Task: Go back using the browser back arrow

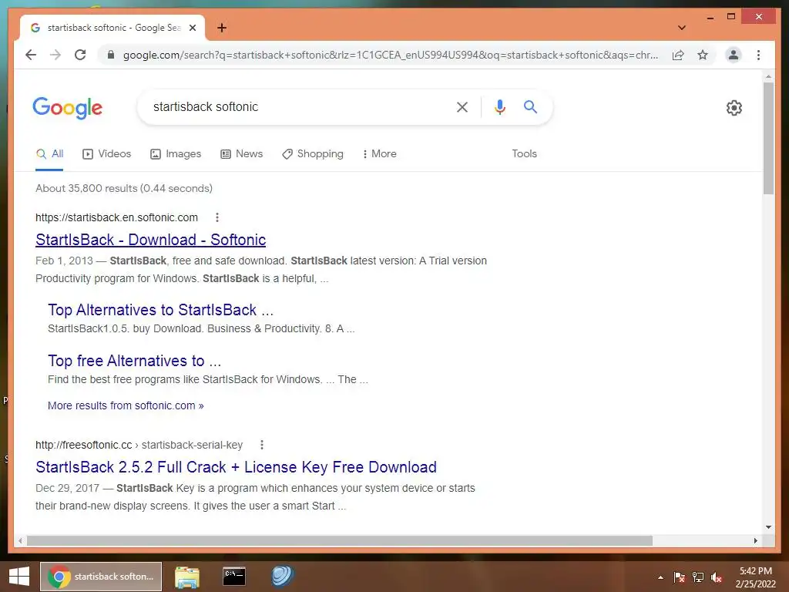Action: (31, 55)
